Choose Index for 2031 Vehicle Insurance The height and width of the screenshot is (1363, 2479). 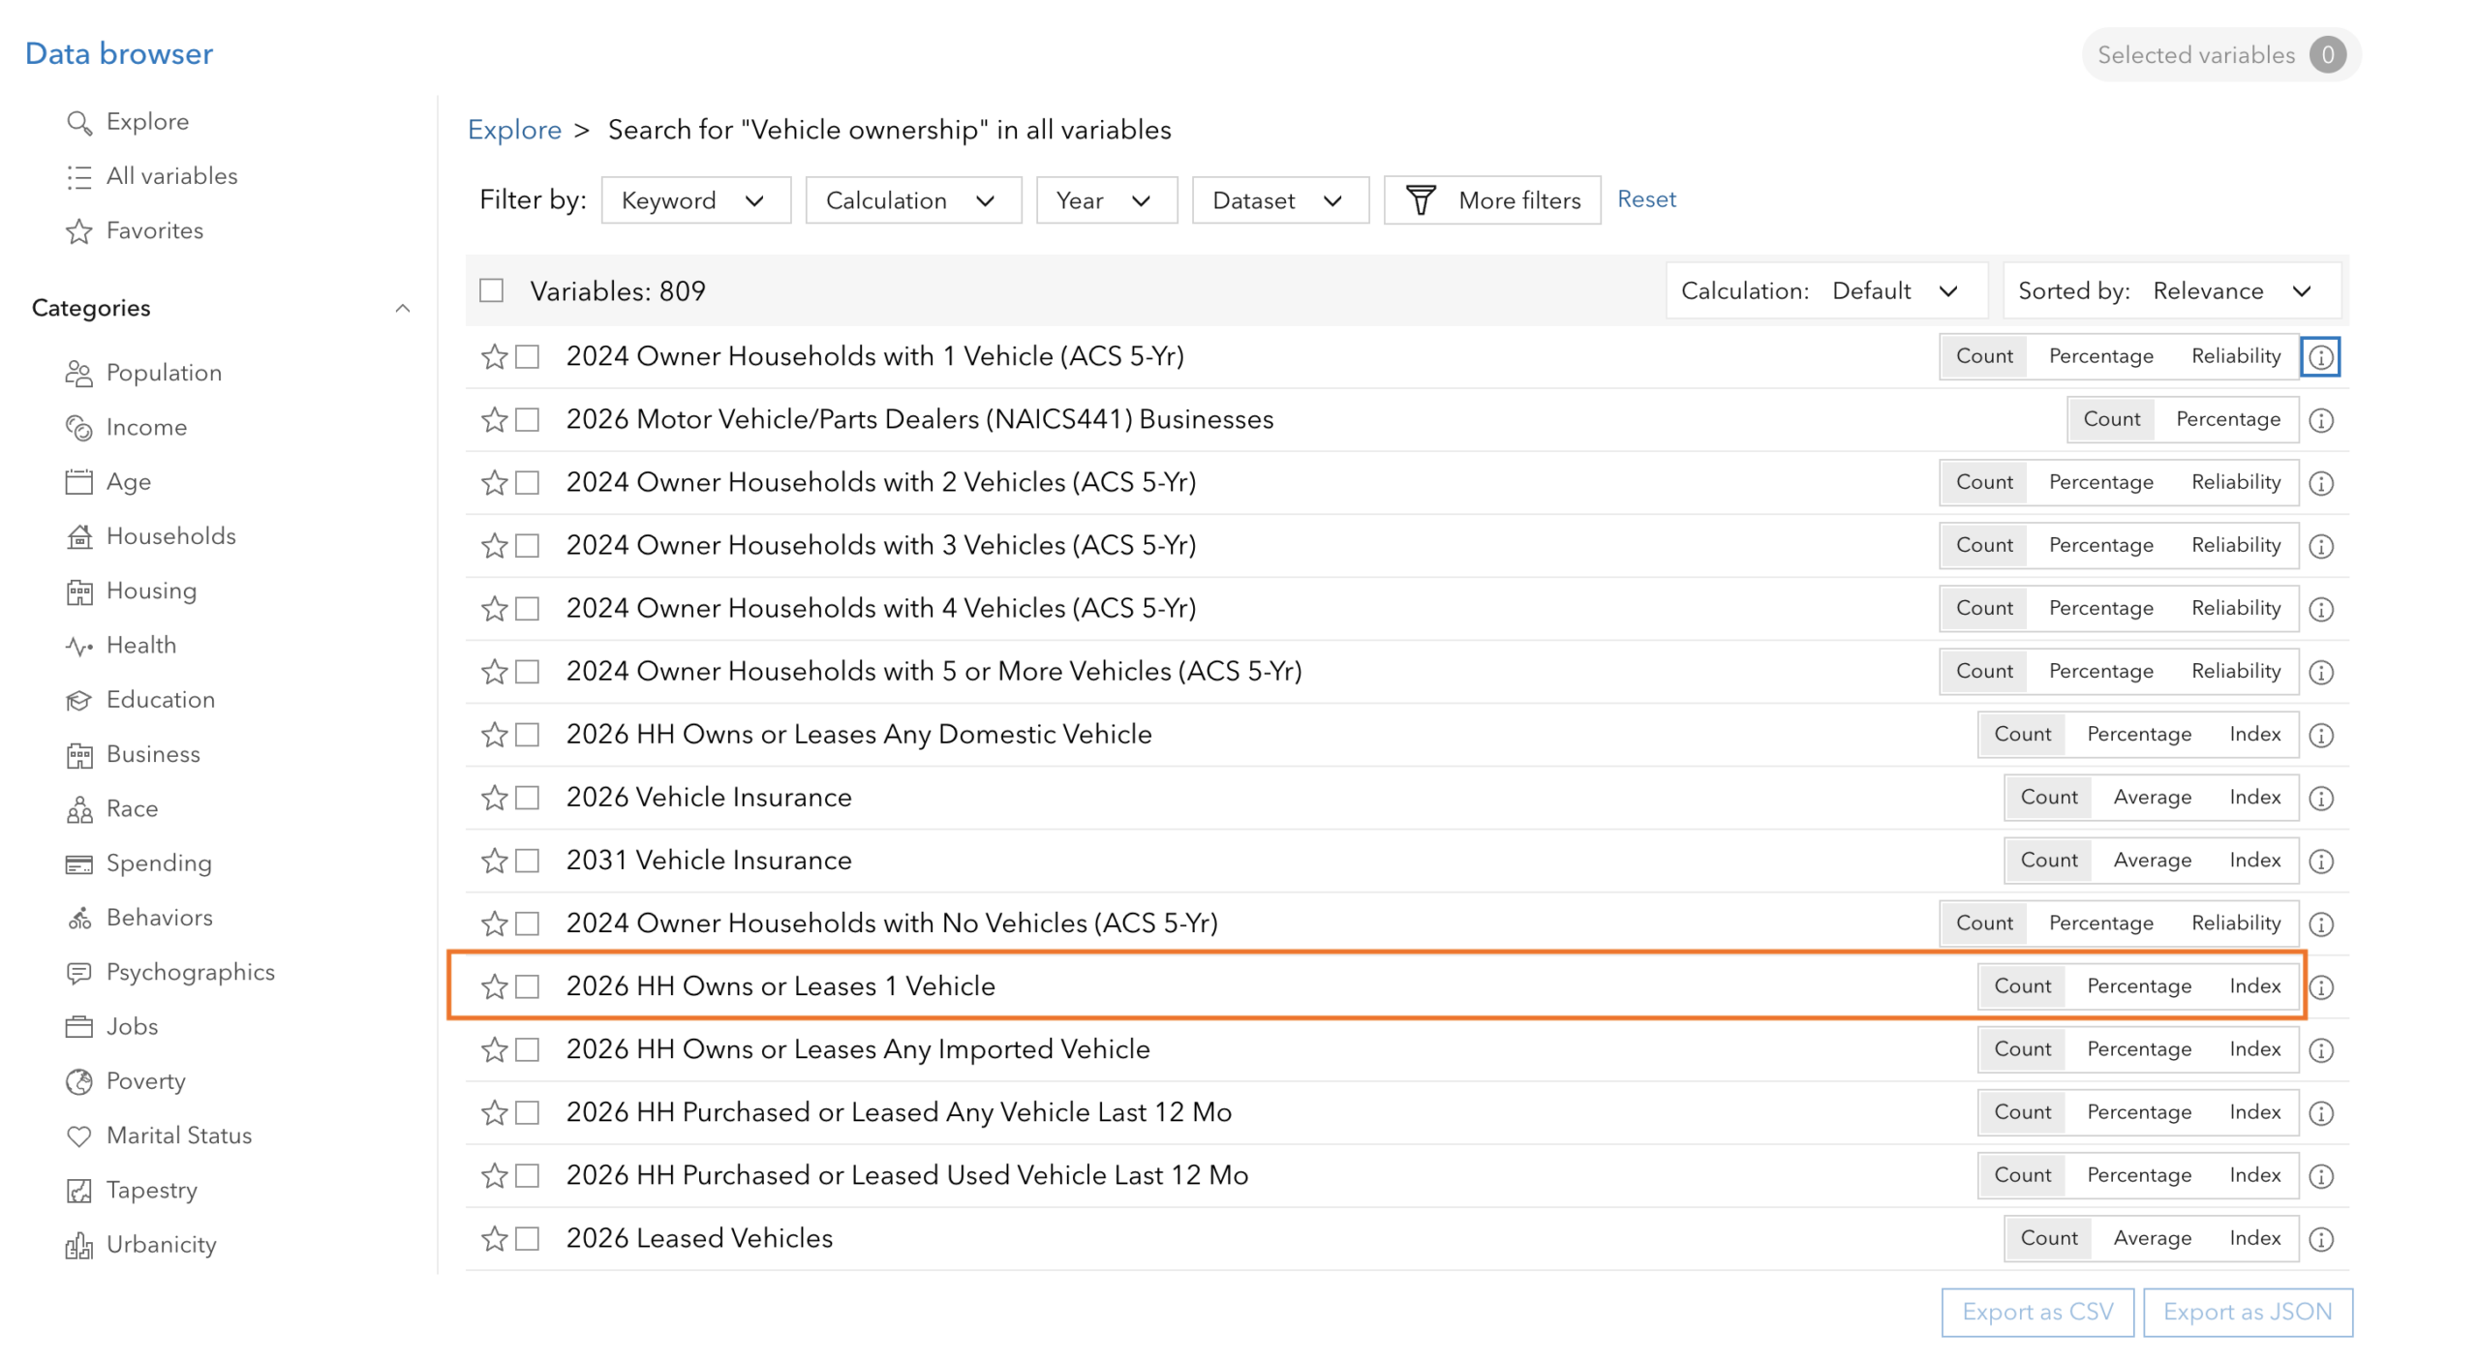tap(2254, 860)
